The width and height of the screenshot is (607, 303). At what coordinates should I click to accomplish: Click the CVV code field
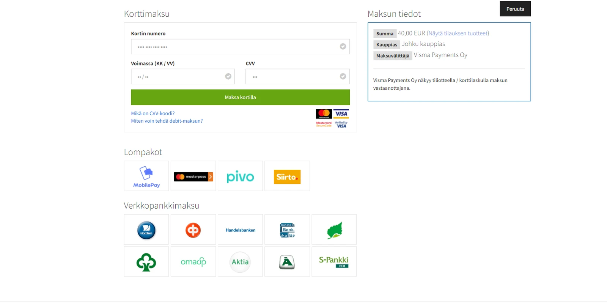coord(298,77)
